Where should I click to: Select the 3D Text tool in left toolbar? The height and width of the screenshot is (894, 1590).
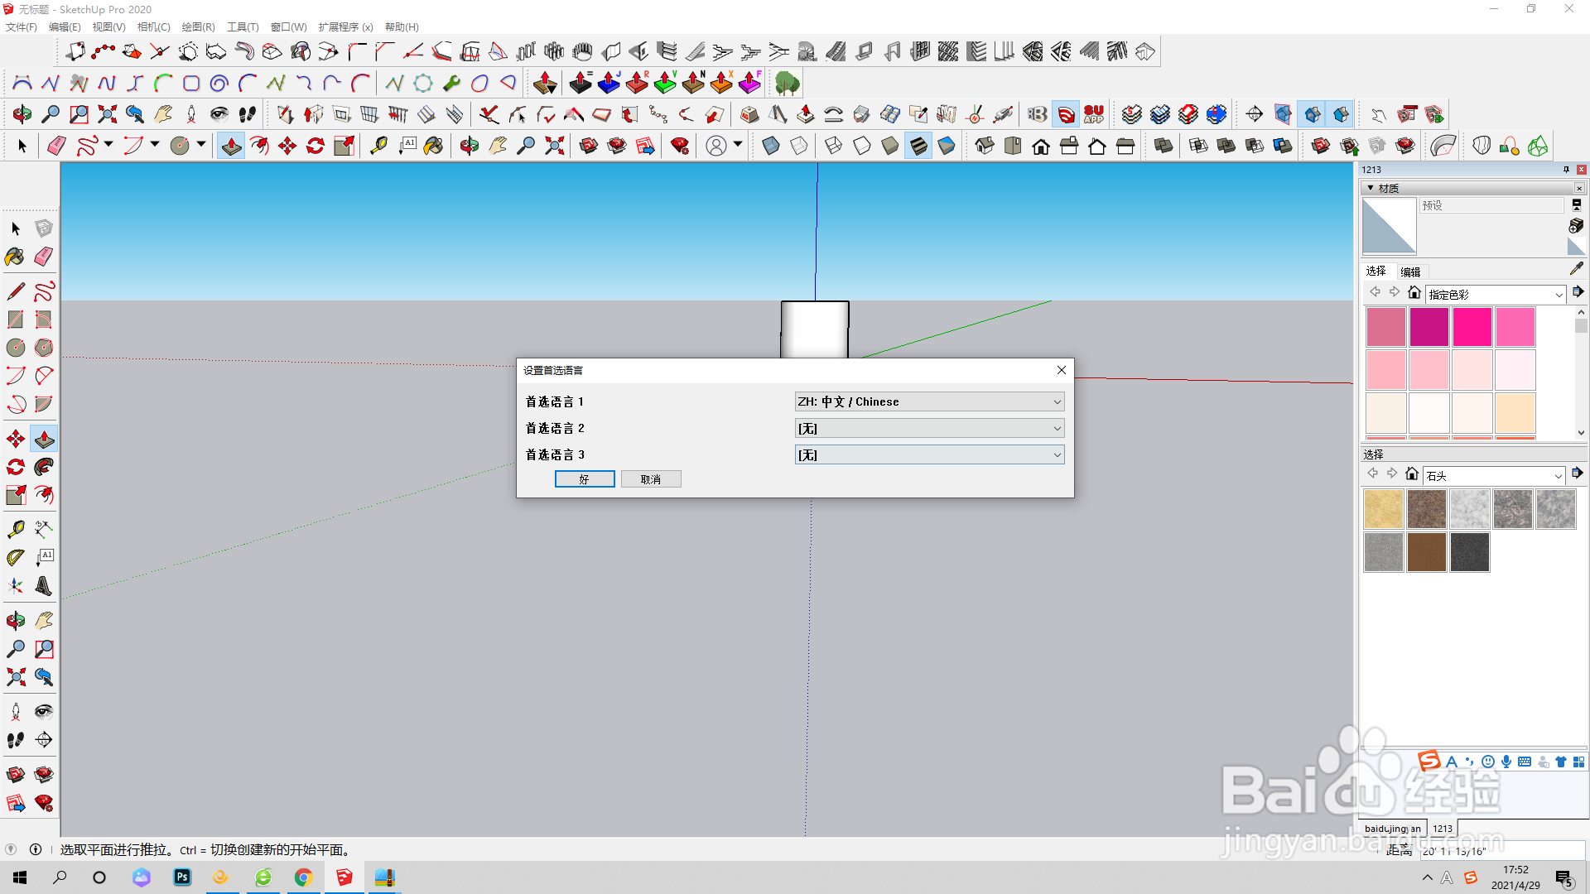click(44, 586)
